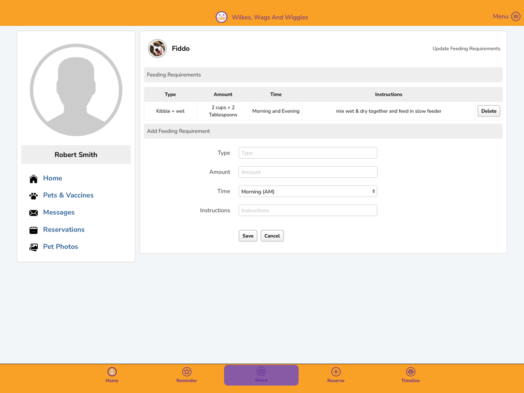Viewport: 524px width, 393px height.
Task: Click the 2 cups + 2 Tablespoons cell
Action: pos(223,111)
